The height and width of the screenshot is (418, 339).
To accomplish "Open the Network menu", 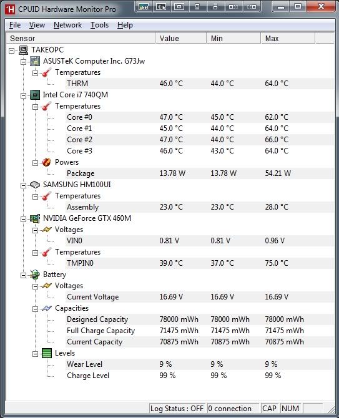I will pos(68,25).
